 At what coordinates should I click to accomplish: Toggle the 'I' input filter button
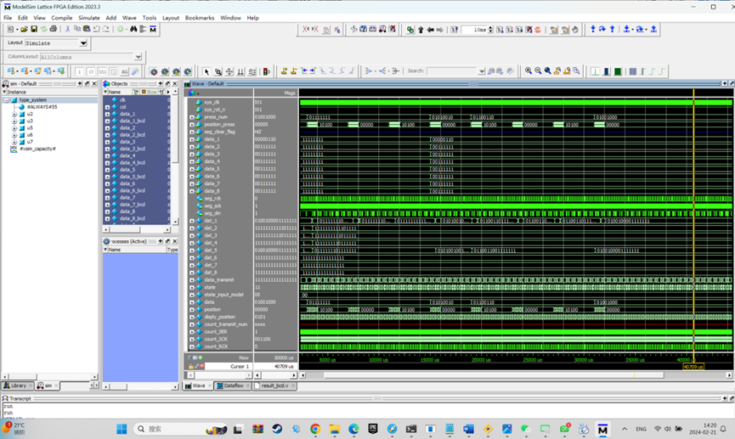(x=79, y=71)
